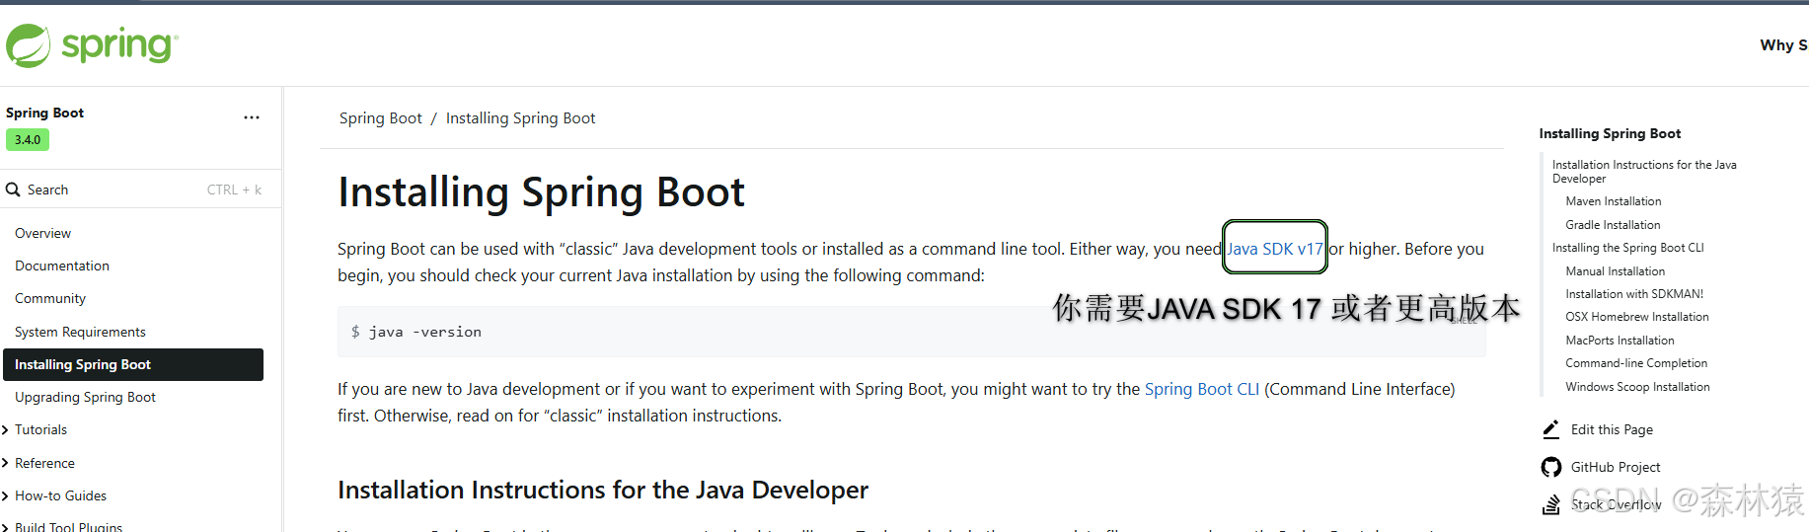Open System Requirements in the sidebar
Image resolution: width=1809 pixels, height=532 pixels.
click(x=80, y=332)
